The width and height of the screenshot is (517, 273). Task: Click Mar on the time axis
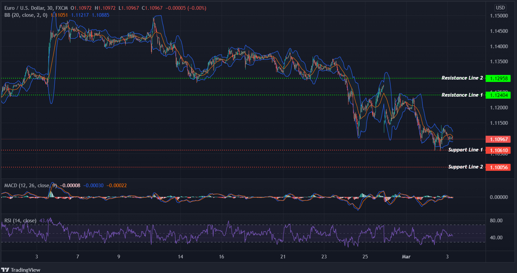point(406,256)
